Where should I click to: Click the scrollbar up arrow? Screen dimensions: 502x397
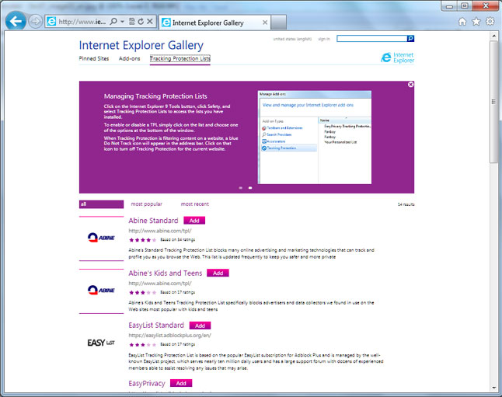pyautogui.click(x=493, y=36)
